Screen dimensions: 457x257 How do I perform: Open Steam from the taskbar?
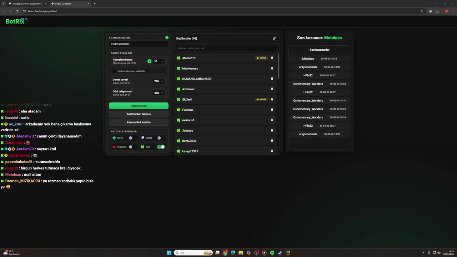280,253
